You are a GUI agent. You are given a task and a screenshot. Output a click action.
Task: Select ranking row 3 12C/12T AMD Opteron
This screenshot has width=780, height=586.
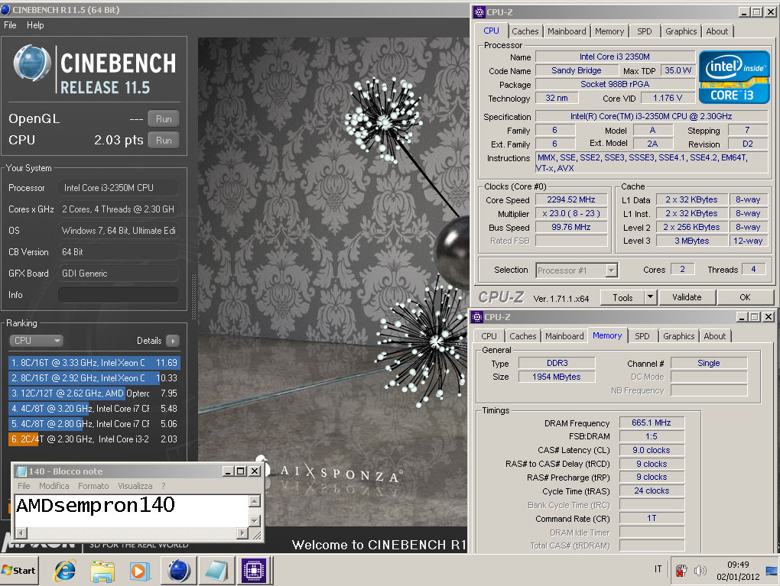pyautogui.click(x=94, y=393)
